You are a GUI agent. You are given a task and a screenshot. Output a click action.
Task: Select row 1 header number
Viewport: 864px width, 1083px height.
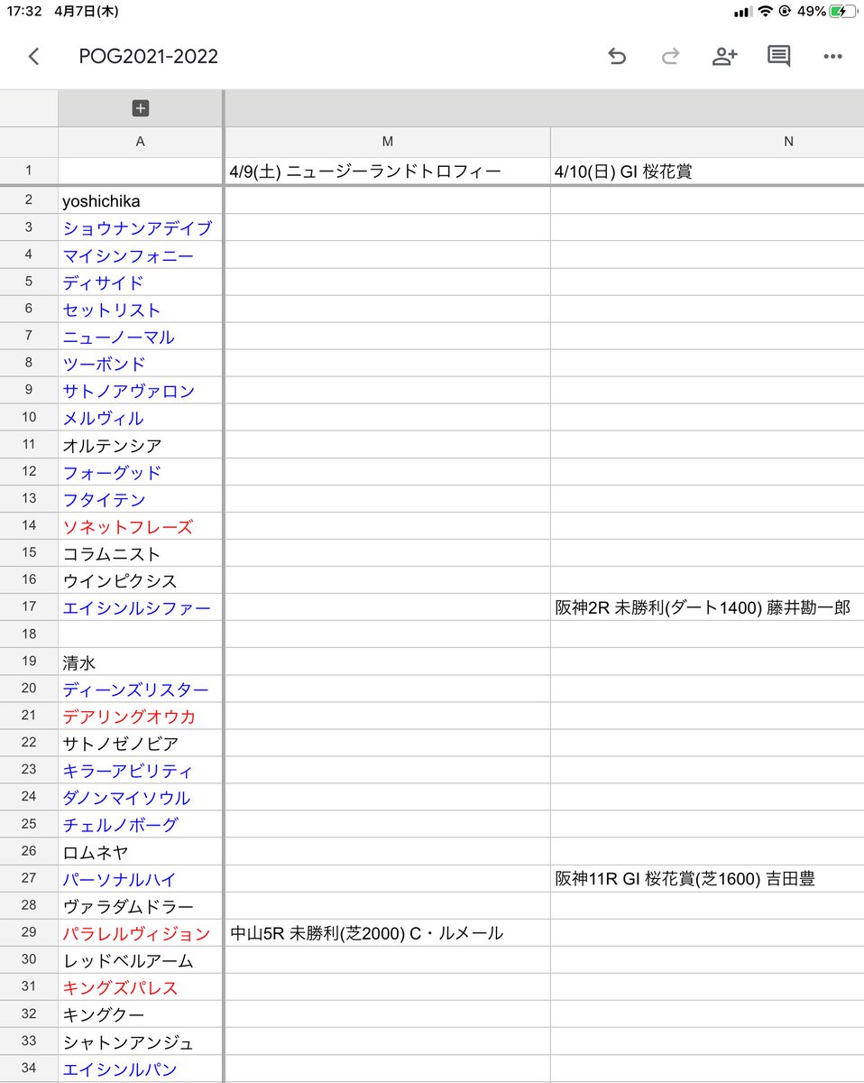point(29,171)
